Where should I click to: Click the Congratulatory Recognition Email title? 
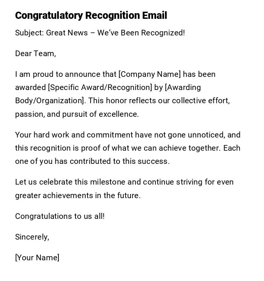pos(91,15)
